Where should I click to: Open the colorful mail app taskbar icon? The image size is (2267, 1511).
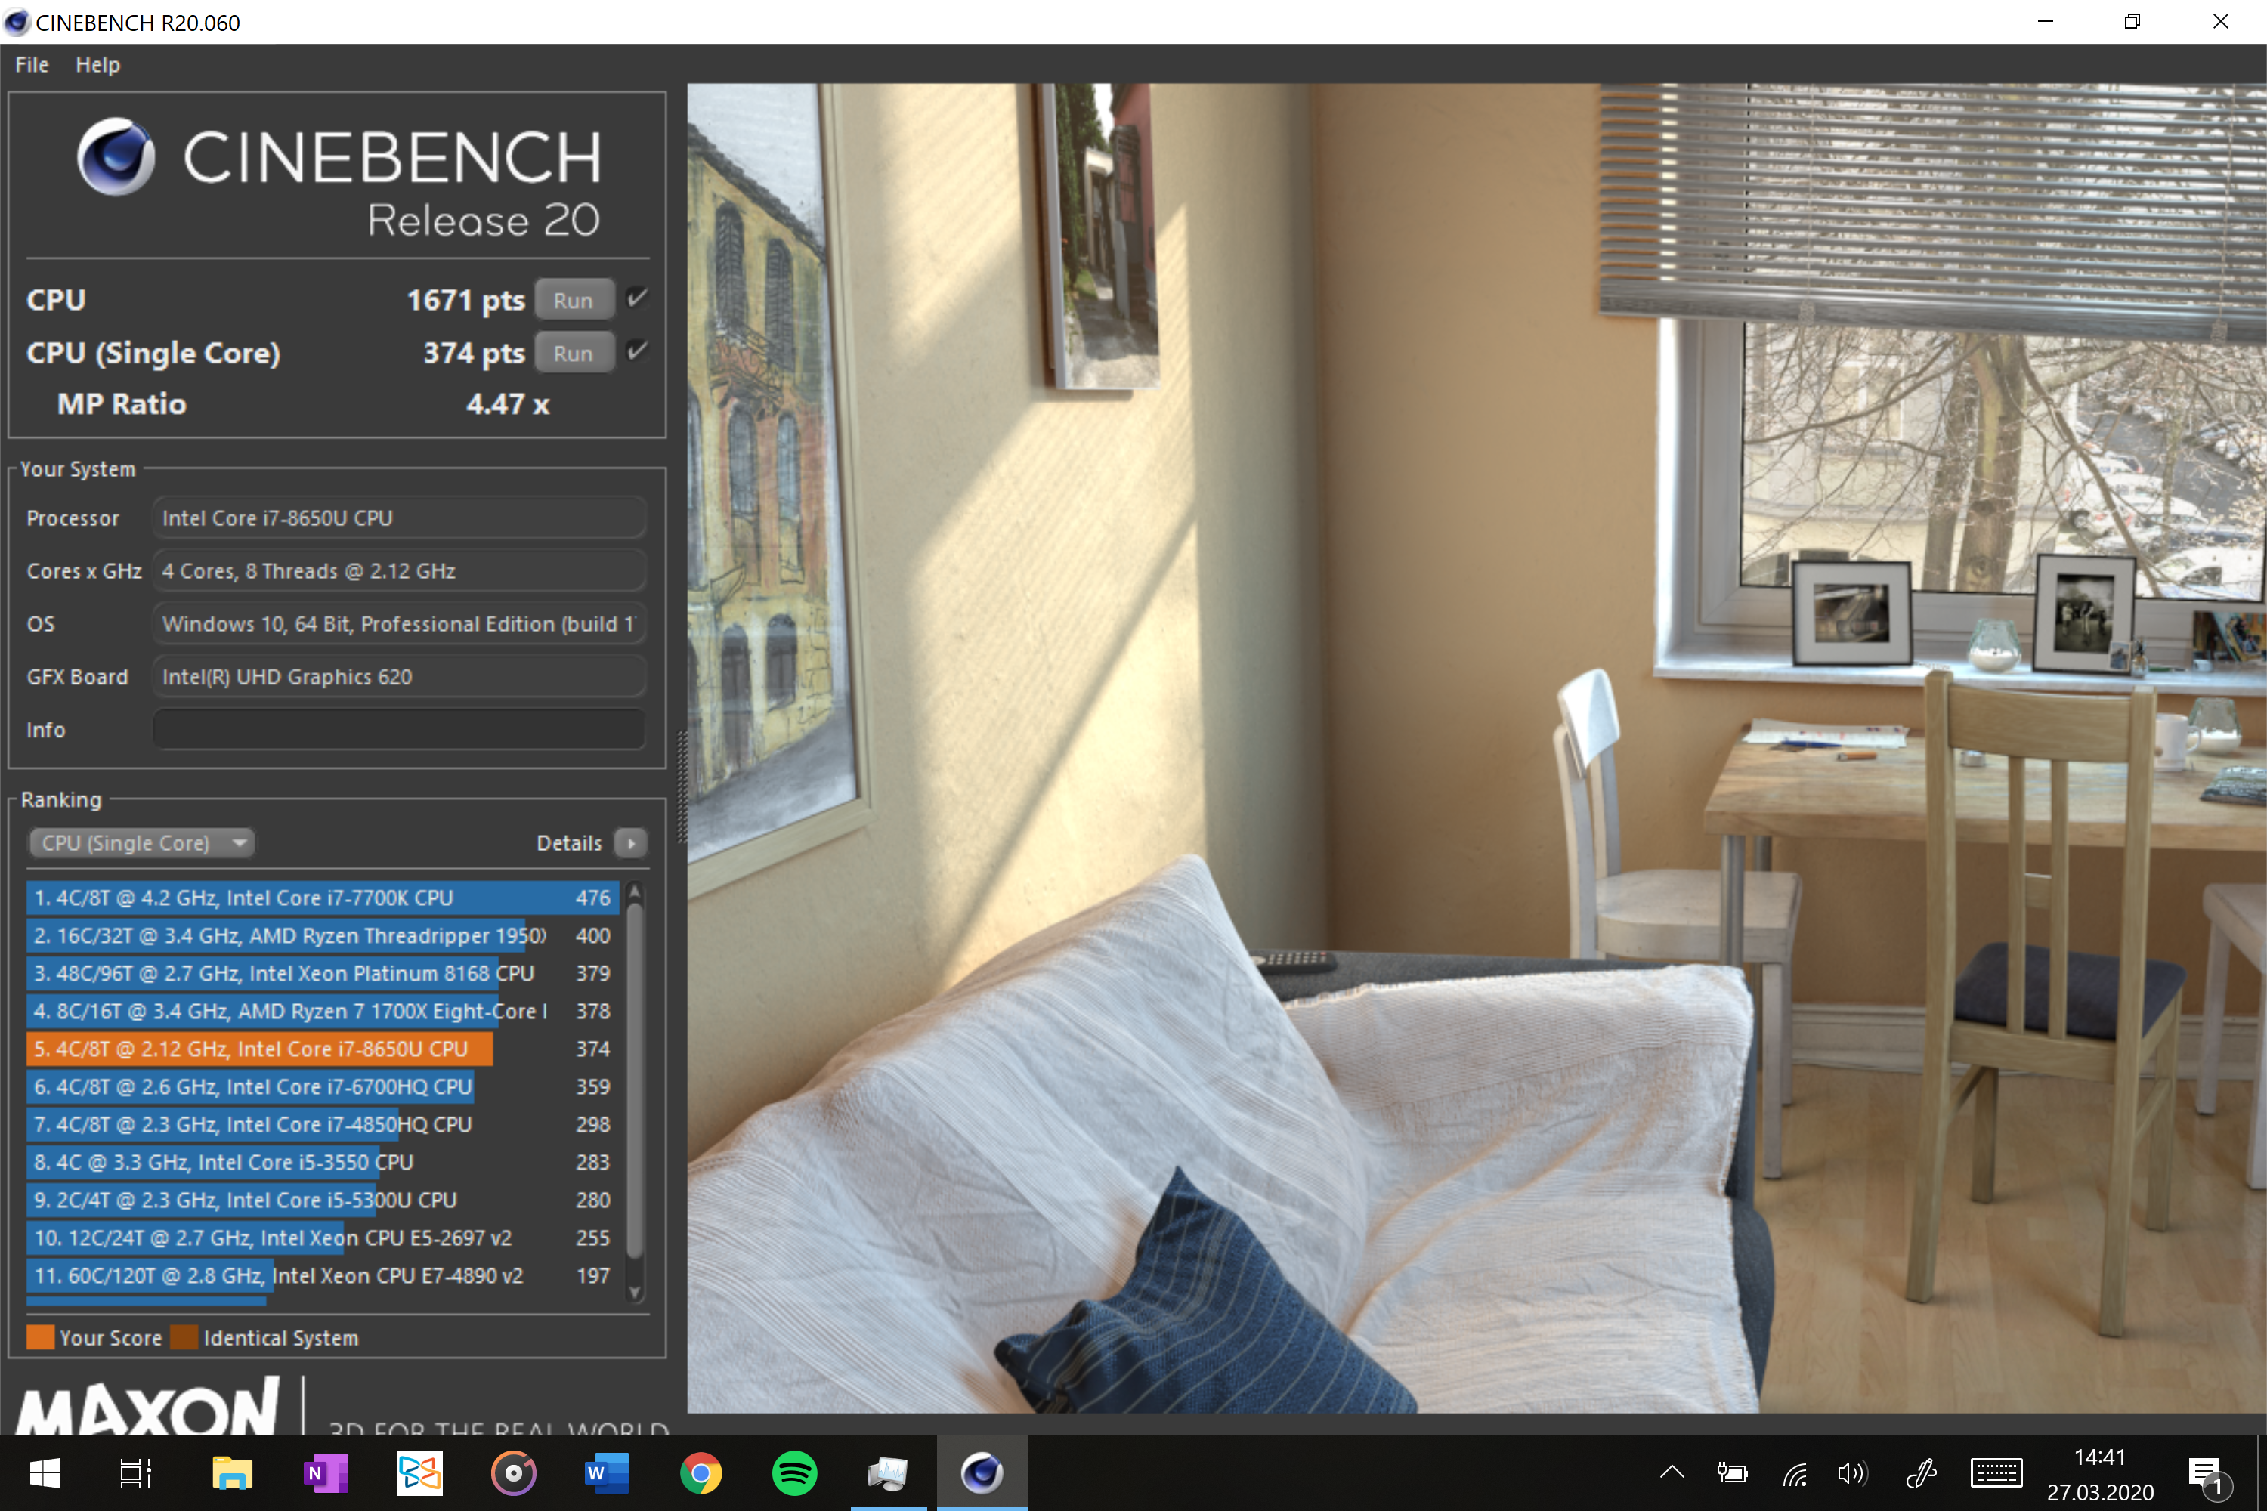pyautogui.click(x=420, y=1472)
